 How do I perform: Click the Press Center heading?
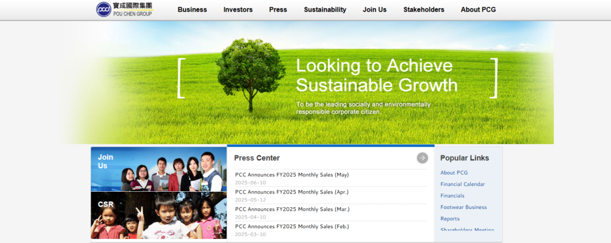(x=257, y=158)
